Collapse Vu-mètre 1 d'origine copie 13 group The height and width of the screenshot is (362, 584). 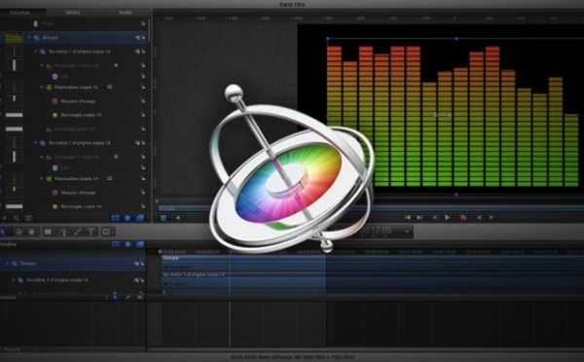36,143
